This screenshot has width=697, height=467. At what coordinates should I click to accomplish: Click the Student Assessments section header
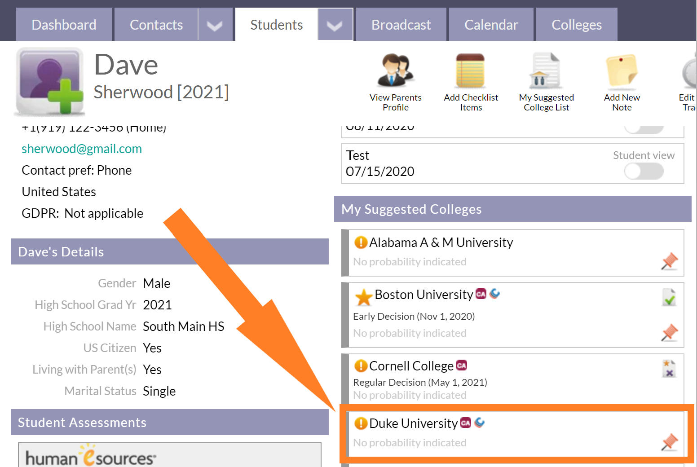point(170,422)
